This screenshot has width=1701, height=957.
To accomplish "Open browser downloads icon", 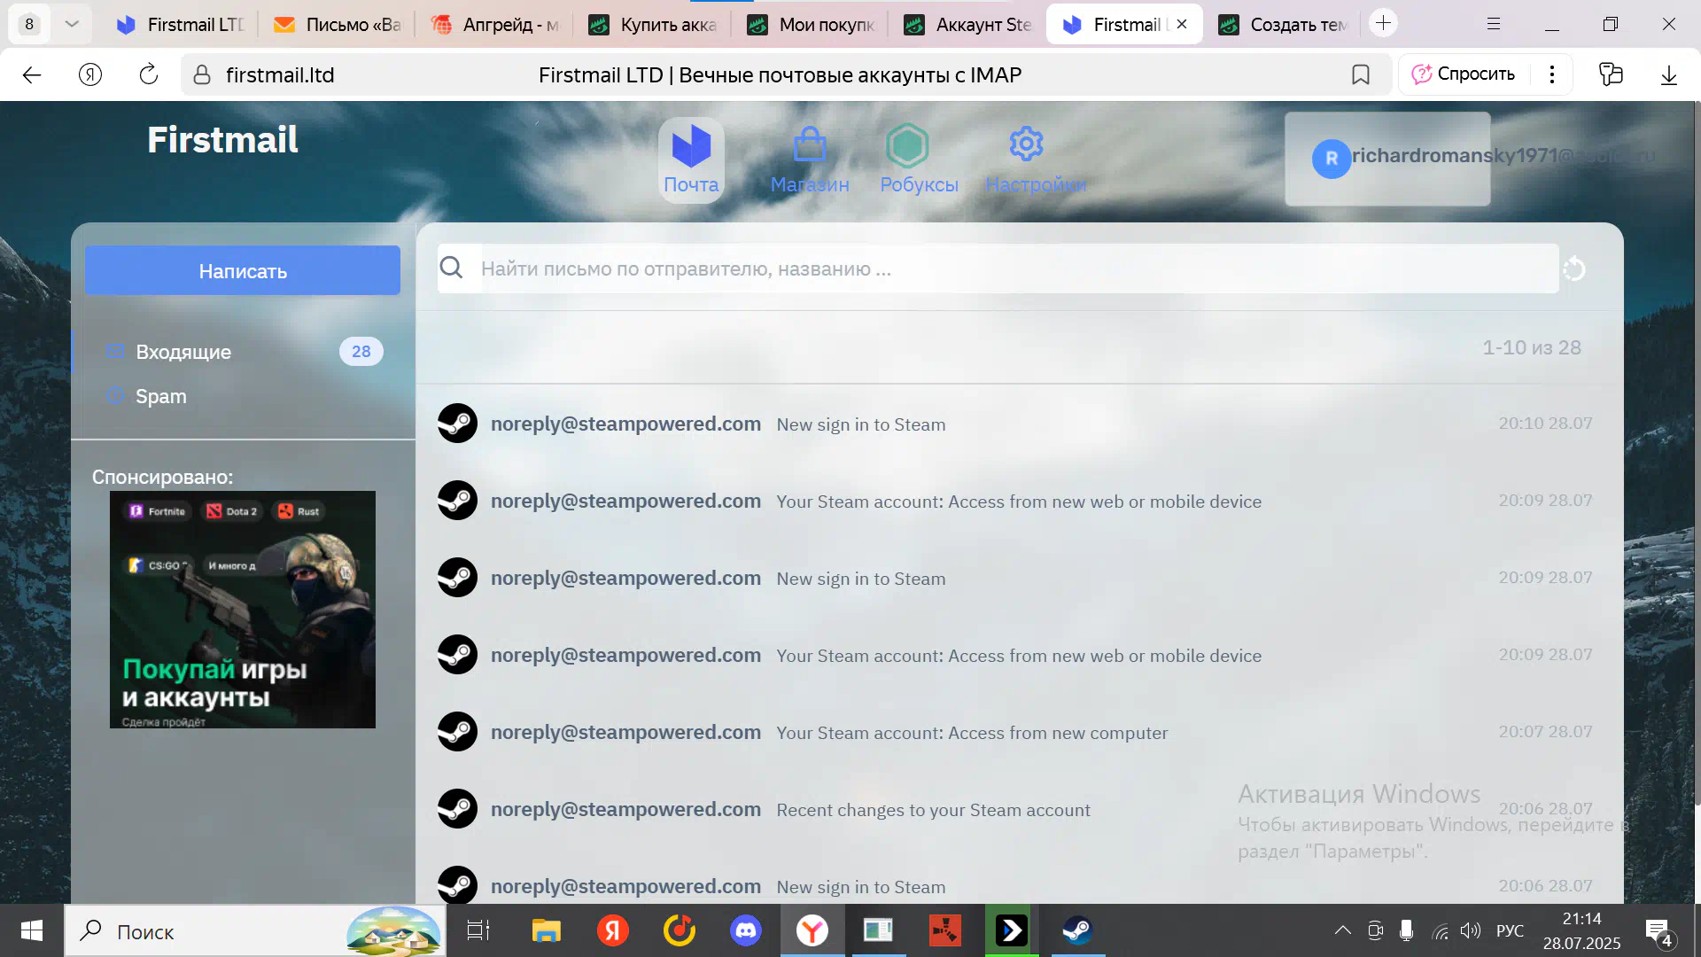I will (1669, 75).
